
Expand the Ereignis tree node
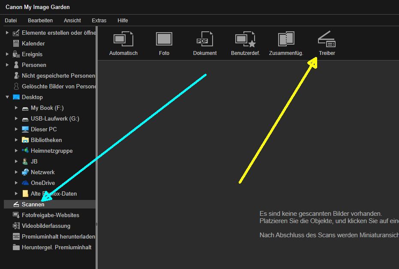click(7, 54)
